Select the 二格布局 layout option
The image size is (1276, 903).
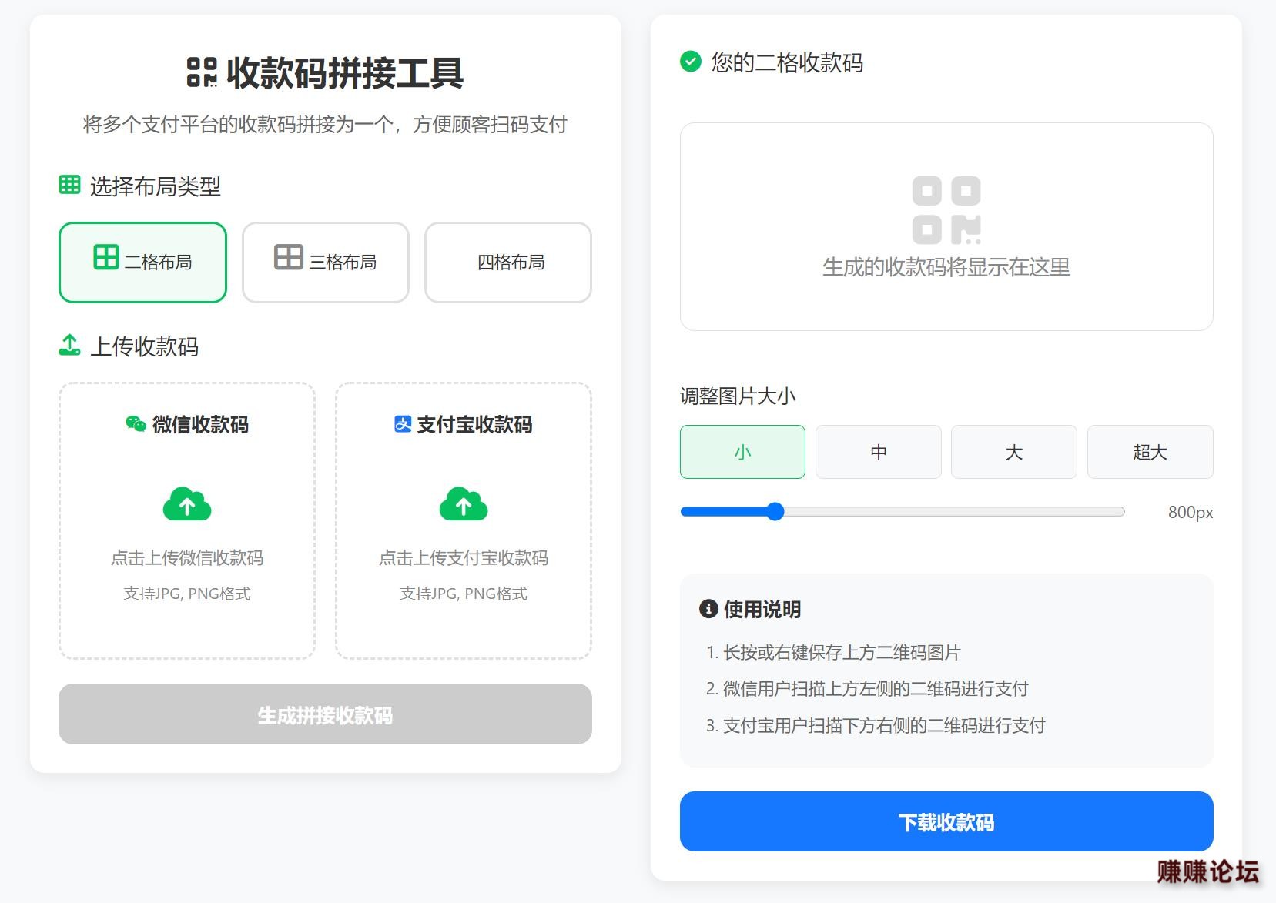[x=142, y=263]
